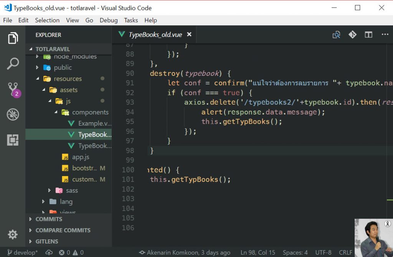Open the Selection menu
The width and height of the screenshot is (393, 257).
pyautogui.click(x=47, y=20)
